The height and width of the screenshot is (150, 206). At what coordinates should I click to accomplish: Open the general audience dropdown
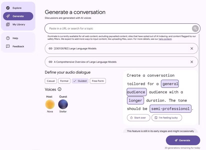click(170, 84)
